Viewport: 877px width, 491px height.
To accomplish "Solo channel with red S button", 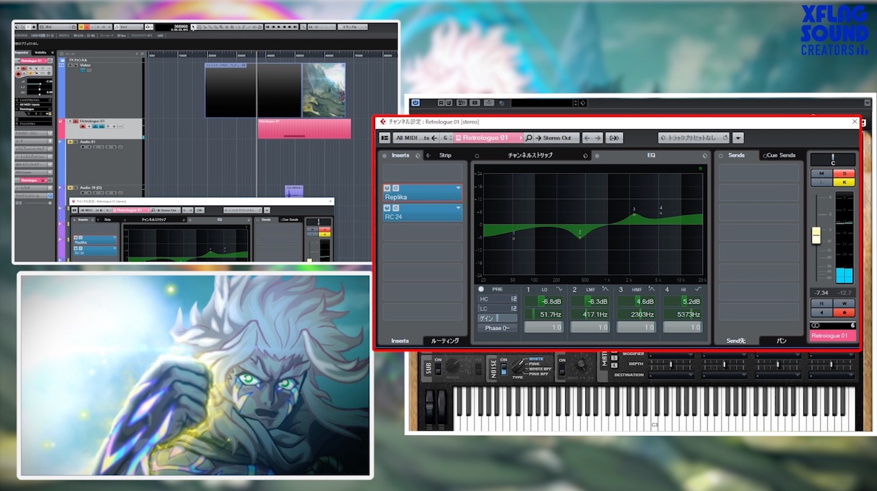I will tap(844, 174).
